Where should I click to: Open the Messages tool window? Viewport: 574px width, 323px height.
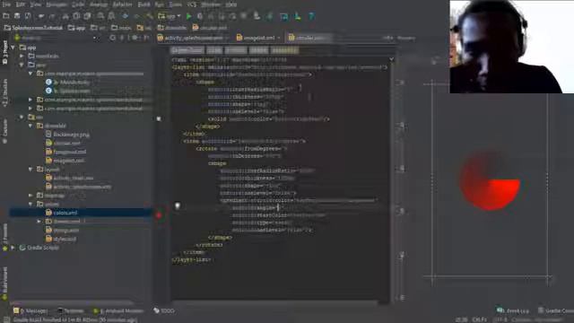point(30,310)
